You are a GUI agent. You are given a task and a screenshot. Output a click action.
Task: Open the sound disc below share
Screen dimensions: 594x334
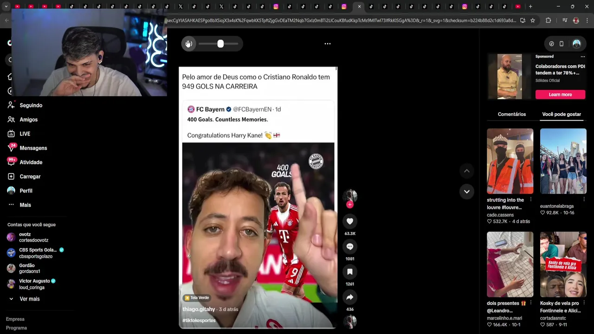tap(350, 321)
